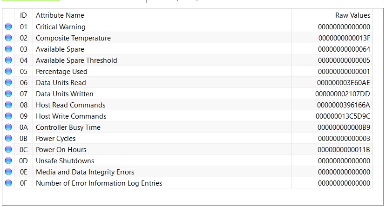Click the Host Write Commands raw value
Image resolution: width=386 pixels, height=207 pixels.
pyautogui.click(x=343, y=116)
